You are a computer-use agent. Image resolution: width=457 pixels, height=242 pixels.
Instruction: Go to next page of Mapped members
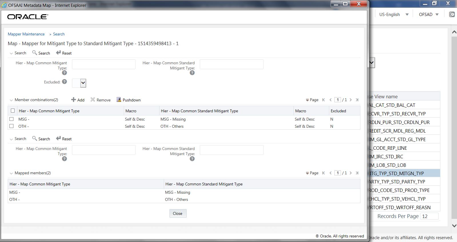tap(351, 173)
